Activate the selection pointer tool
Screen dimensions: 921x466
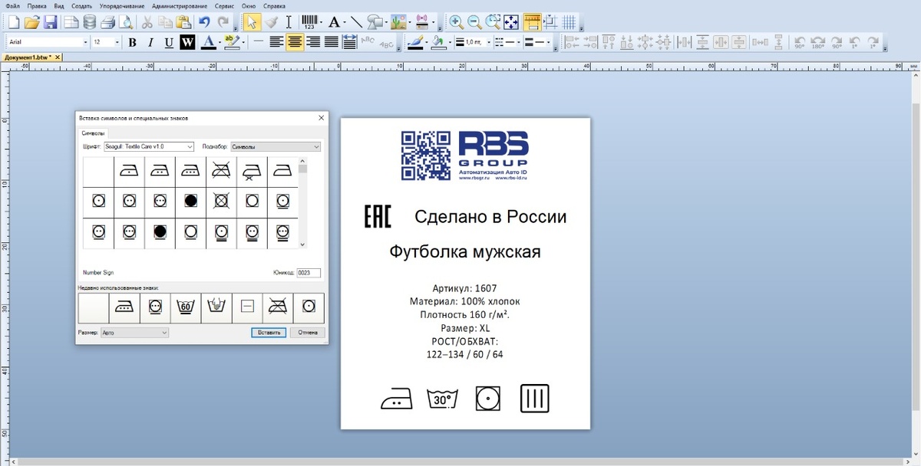click(251, 22)
